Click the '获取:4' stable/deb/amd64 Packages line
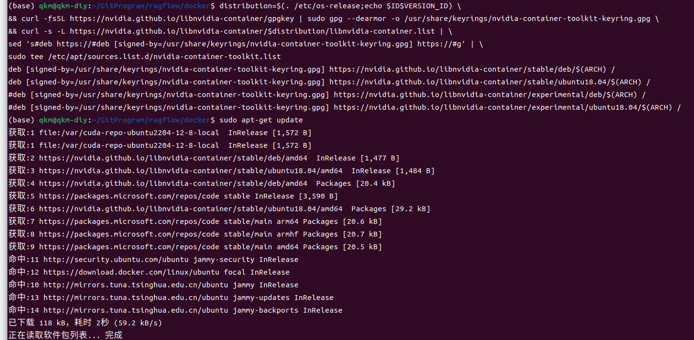 point(202,183)
